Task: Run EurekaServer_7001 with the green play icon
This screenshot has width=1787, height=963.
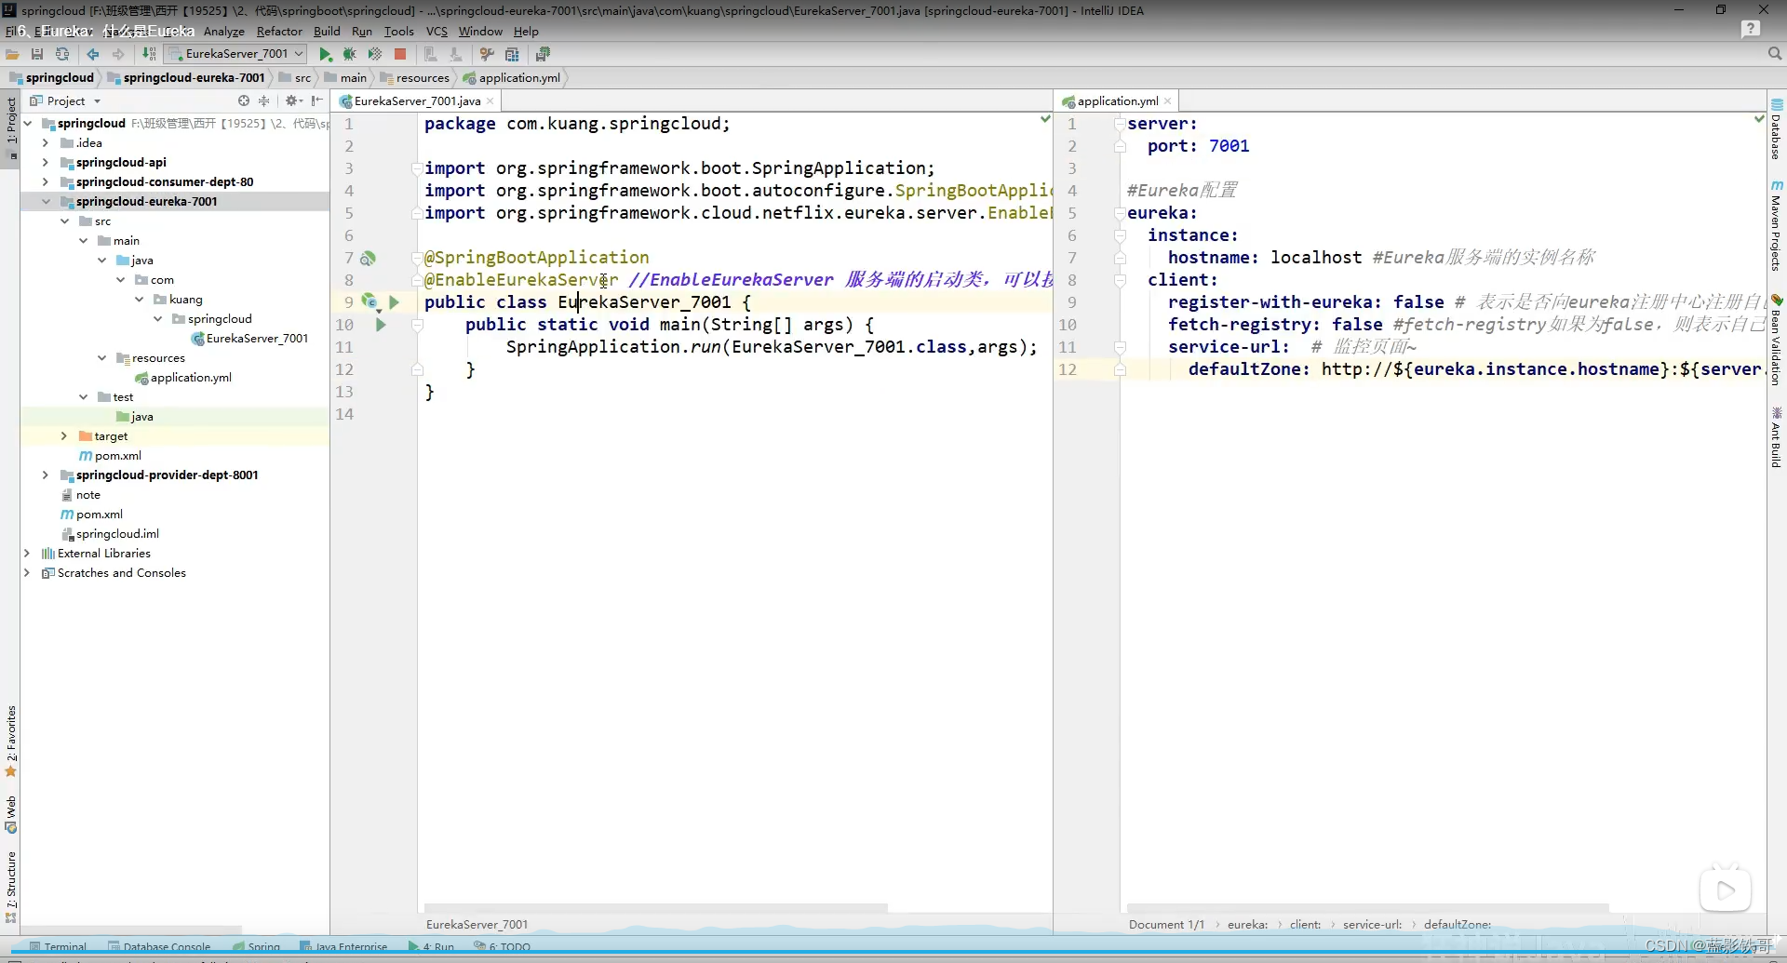Action: click(326, 54)
